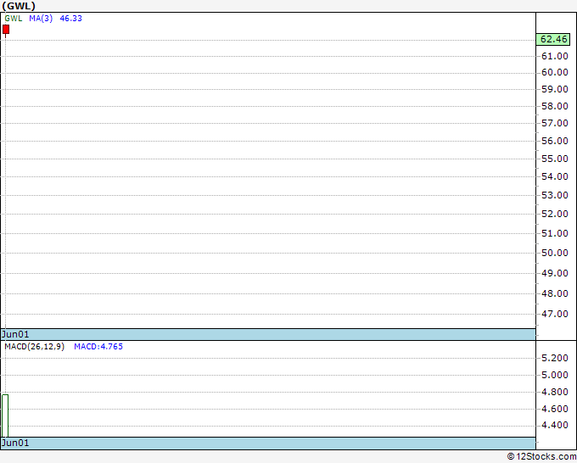Click the 57.00 price axis label
The height and width of the screenshot is (463, 577).
pyautogui.click(x=555, y=123)
